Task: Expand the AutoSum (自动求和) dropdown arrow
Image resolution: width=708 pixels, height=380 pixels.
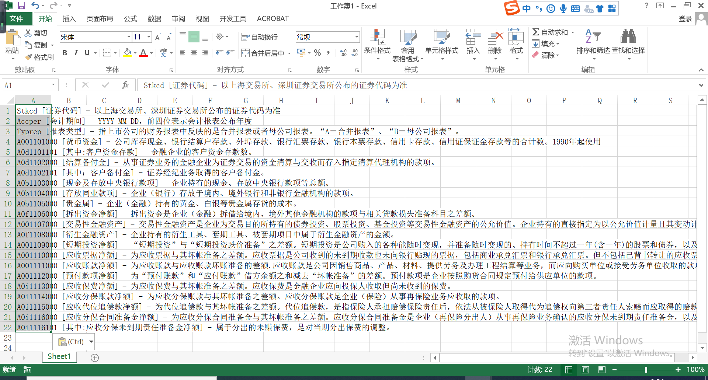Action: [573, 32]
